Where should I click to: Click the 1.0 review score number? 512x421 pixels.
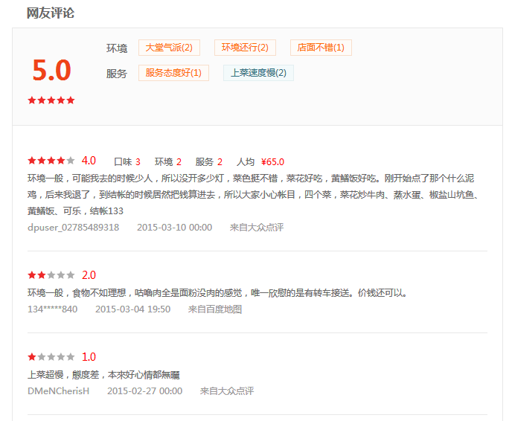89,357
